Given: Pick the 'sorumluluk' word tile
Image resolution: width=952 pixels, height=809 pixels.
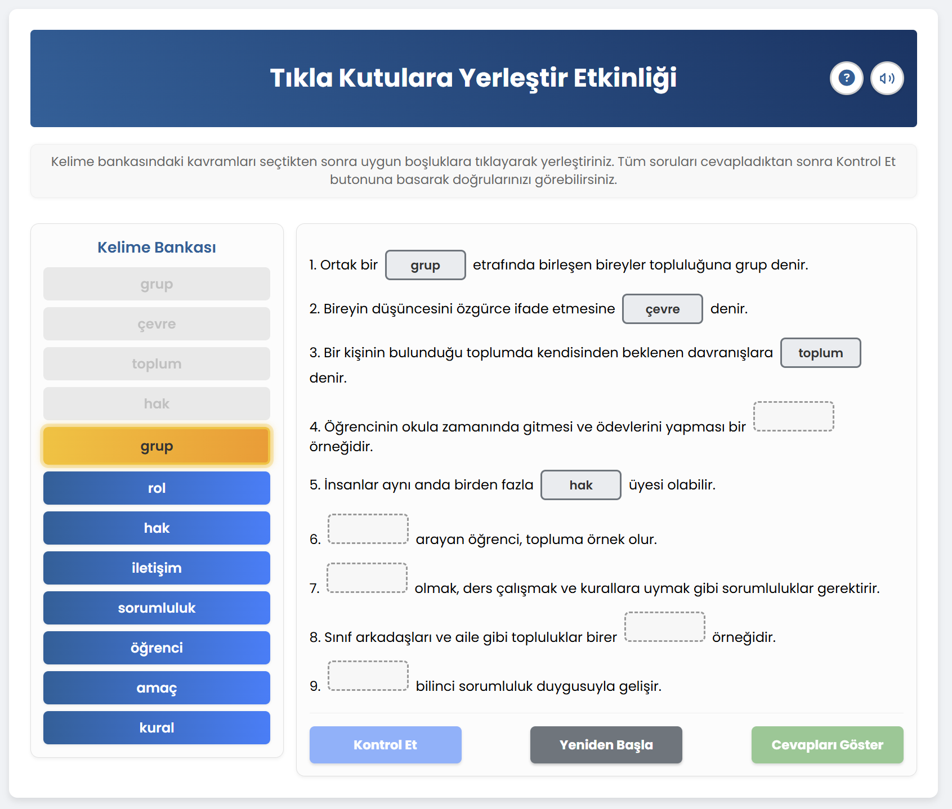Looking at the screenshot, I should click(x=157, y=608).
